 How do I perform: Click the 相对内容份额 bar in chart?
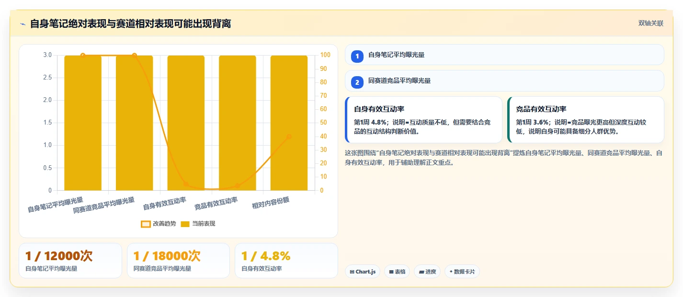point(289,123)
